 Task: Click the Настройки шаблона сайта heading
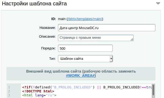(34, 3)
